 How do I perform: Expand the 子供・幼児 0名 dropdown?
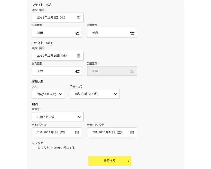click(95, 94)
